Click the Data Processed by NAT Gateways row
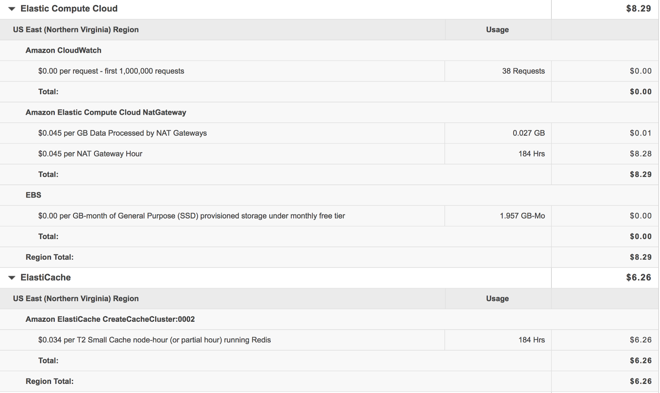Viewport: 660px width, 393px height. click(x=123, y=133)
